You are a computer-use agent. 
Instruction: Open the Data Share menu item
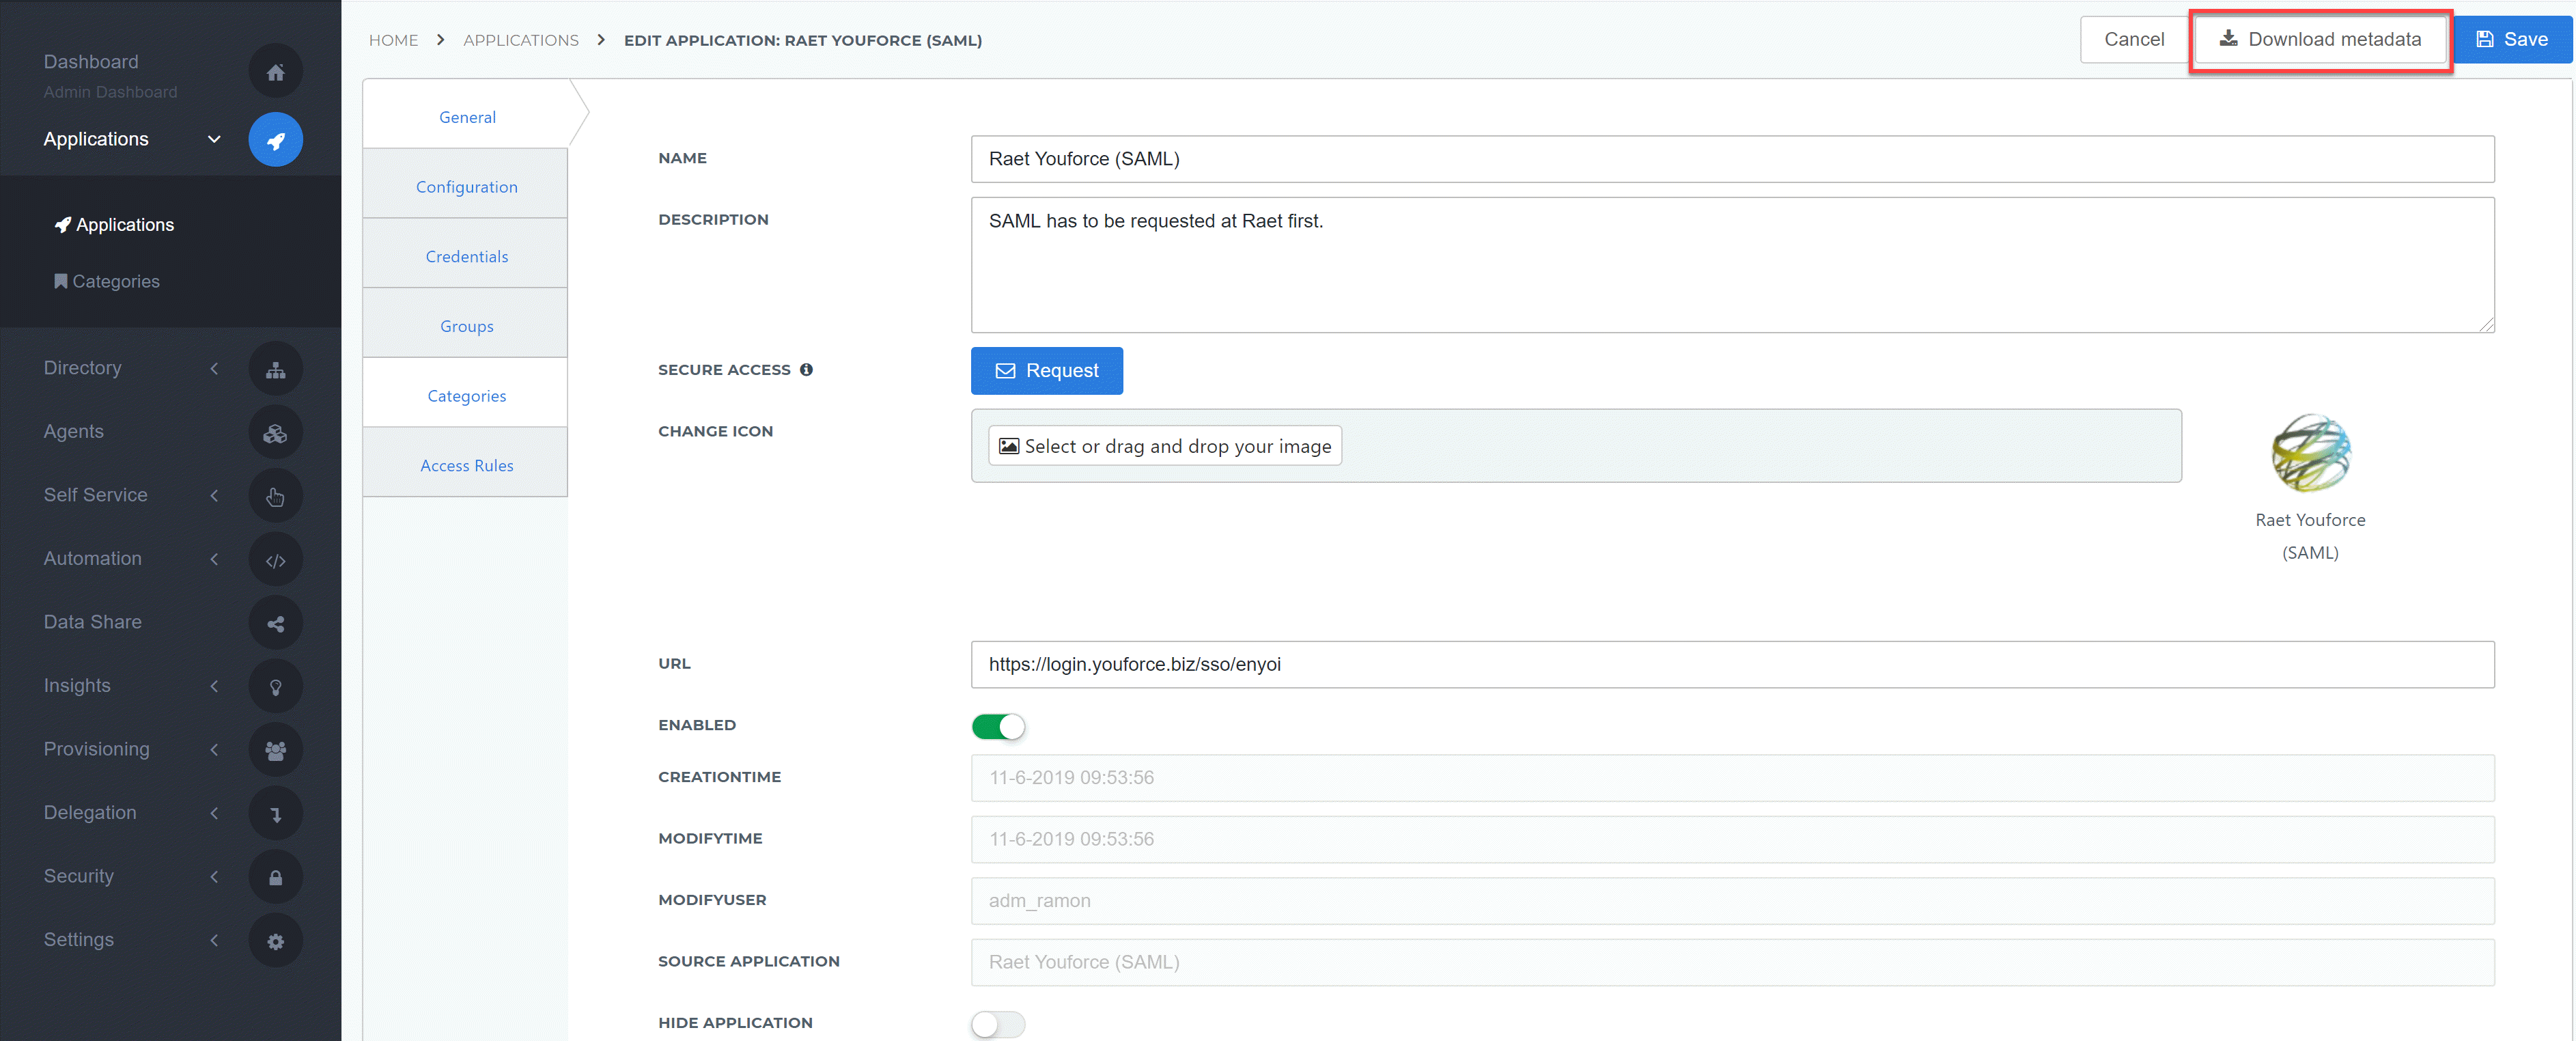[92, 622]
